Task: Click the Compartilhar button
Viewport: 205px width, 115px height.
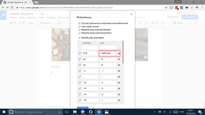Action: (x=190, y=17)
